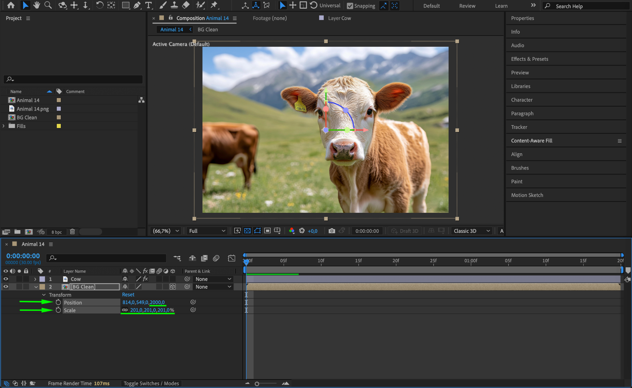
Task: Click the Cow layer purple label swatch
Action: 42,279
